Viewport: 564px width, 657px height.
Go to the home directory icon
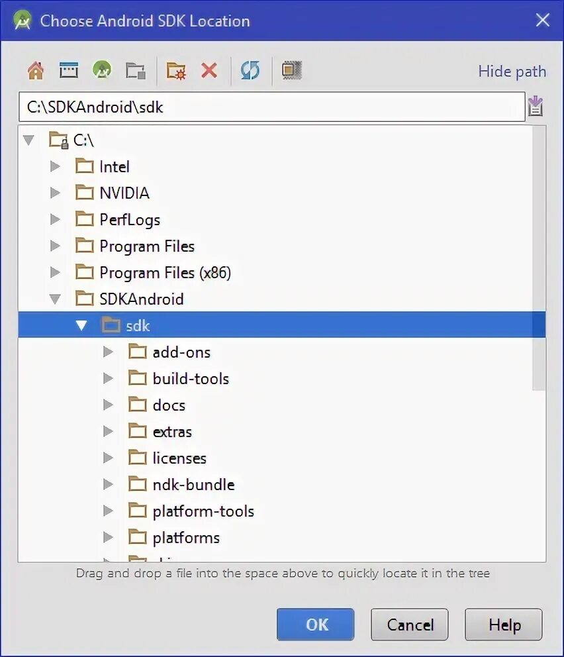36,70
